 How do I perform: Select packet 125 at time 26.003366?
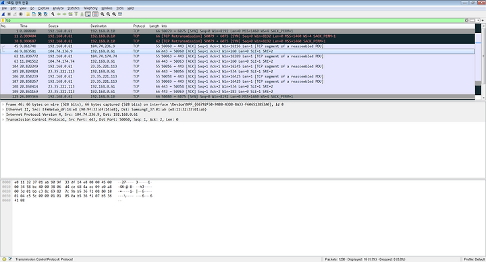pos(238,96)
